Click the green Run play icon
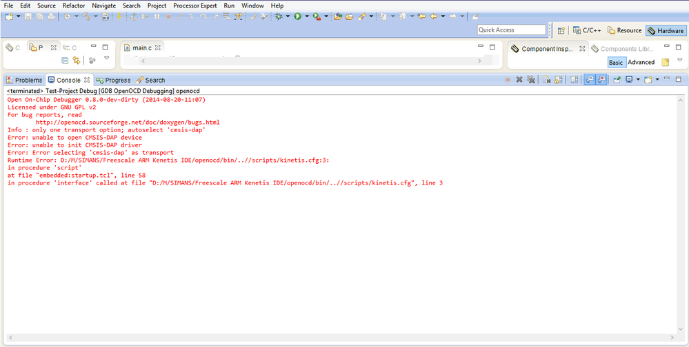 click(297, 17)
